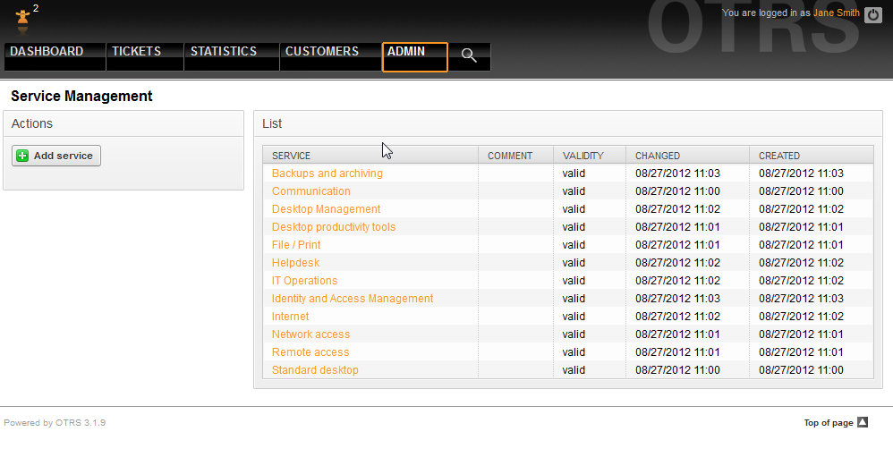Click the Standard desktop service link
The height and width of the screenshot is (474, 893).
pyautogui.click(x=315, y=370)
